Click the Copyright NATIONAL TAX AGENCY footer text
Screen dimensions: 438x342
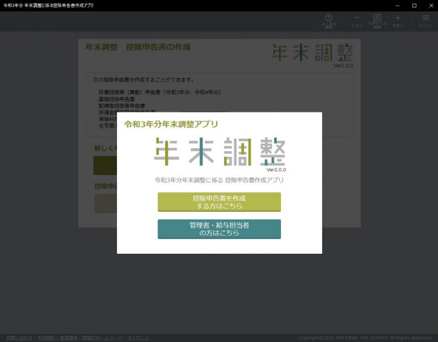[365, 338]
